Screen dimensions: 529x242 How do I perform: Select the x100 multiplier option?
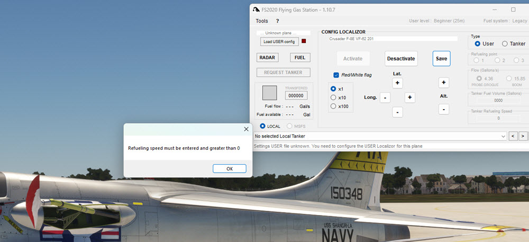333,106
